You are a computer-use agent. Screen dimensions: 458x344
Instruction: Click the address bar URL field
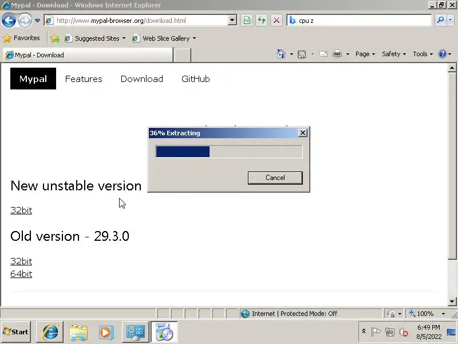[136, 21]
